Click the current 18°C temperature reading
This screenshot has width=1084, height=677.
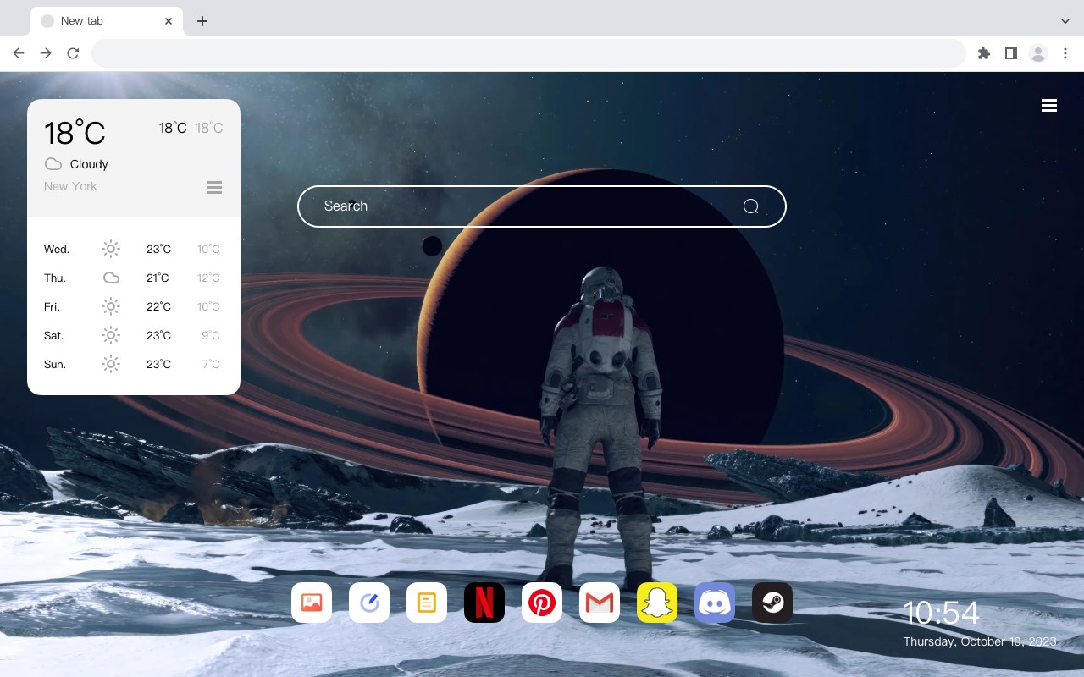pos(75,133)
